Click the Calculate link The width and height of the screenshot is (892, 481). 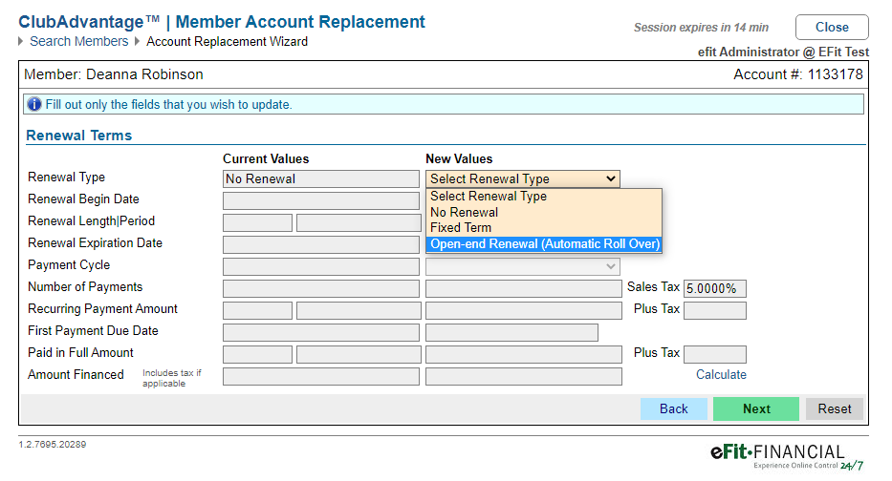click(721, 375)
